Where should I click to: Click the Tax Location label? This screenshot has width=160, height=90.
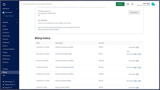tap(42, 20)
